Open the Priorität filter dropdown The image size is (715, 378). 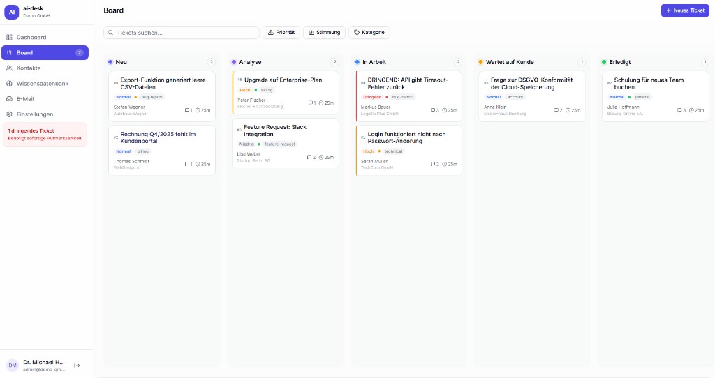pyautogui.click(x=281, y=32)
